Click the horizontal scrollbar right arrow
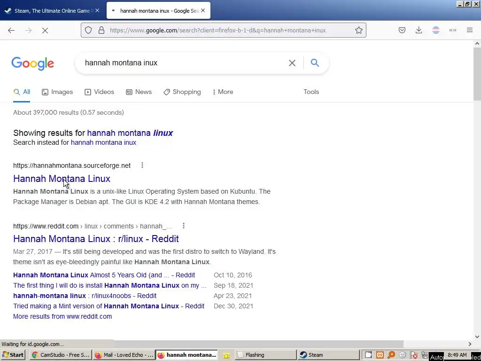 [x=470, y=344]
